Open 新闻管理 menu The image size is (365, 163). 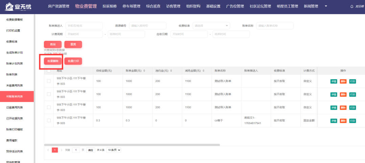311,6
